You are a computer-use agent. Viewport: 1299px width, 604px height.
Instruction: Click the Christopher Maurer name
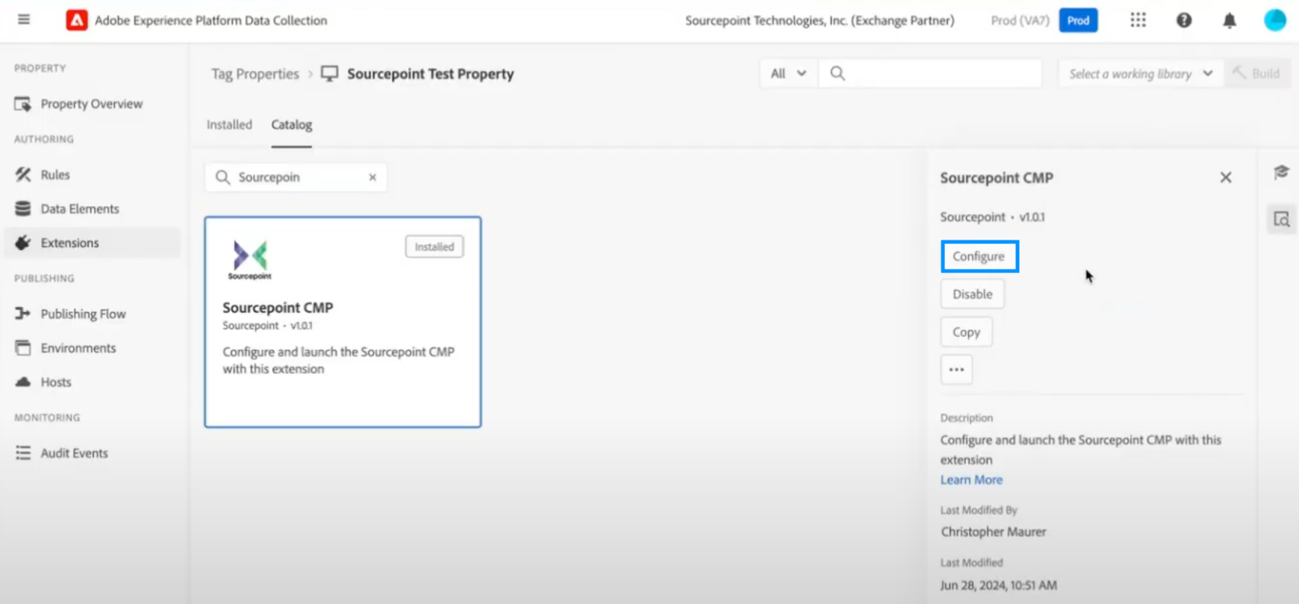click(993, 532)
